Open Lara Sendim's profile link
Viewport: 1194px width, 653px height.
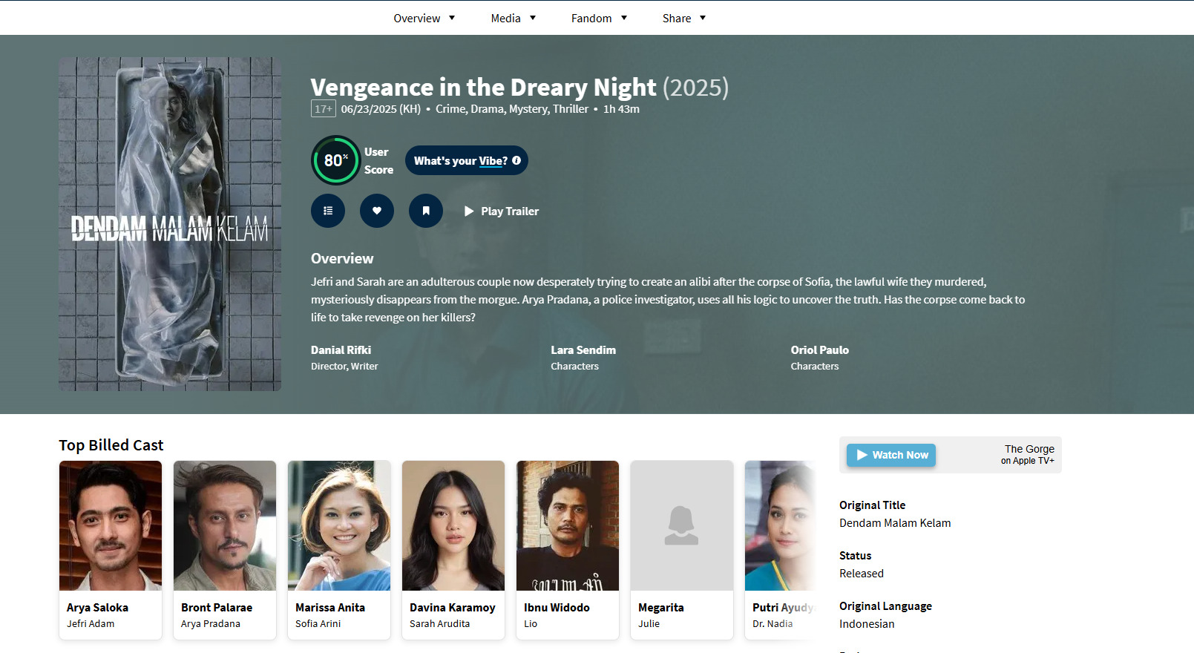click(x=583, y=350)
